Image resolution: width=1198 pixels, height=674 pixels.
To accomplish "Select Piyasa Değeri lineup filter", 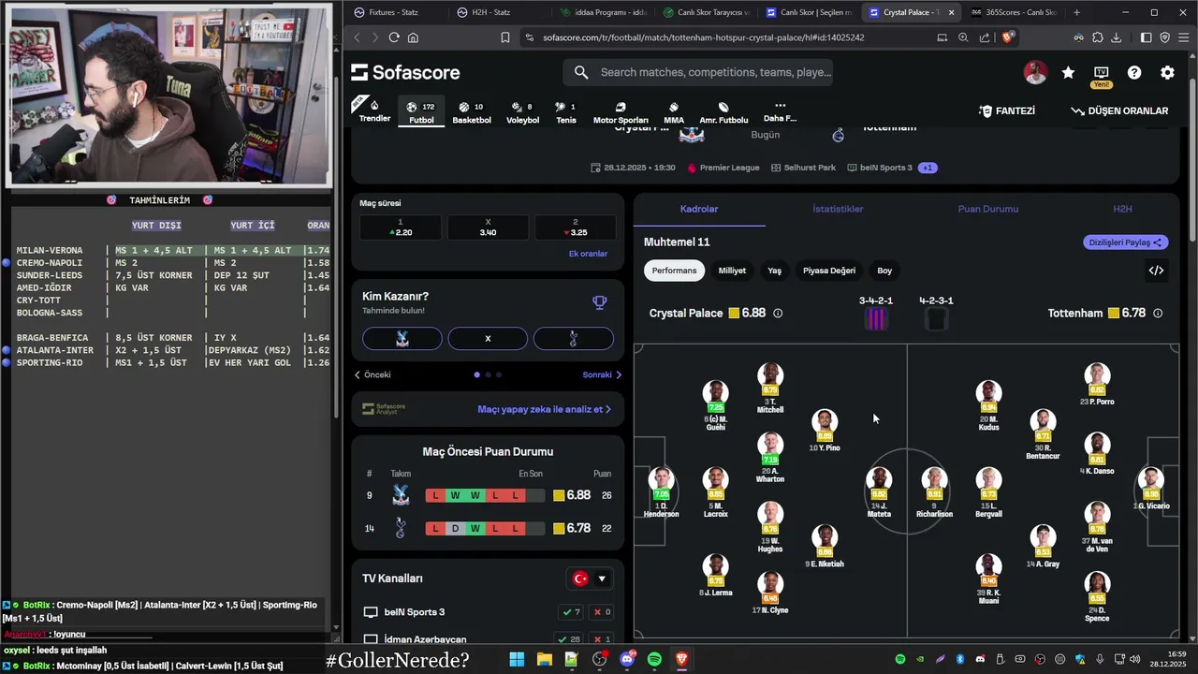I will pos(829,271).
